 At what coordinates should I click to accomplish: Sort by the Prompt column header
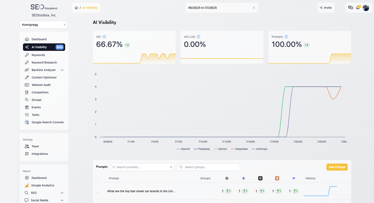114,178
